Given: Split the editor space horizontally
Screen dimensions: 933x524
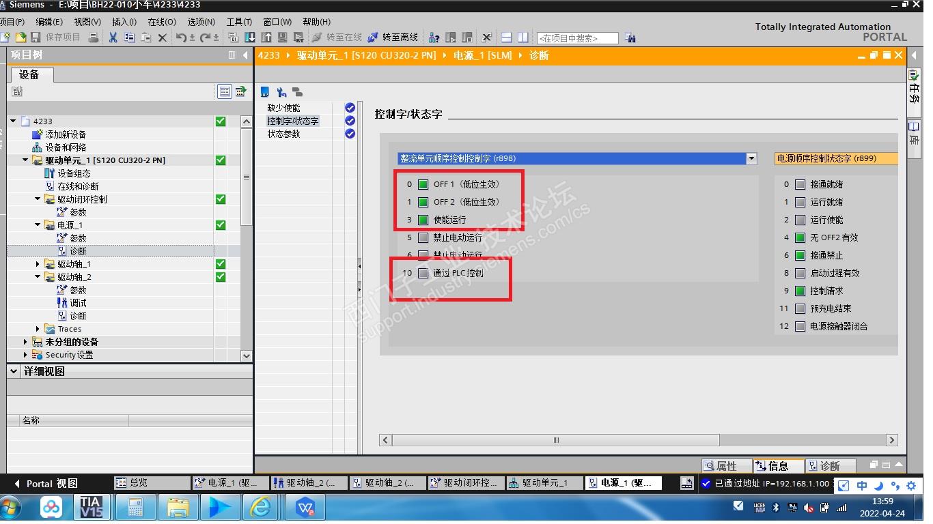Looking at the screenshot, I should [506, 37].
